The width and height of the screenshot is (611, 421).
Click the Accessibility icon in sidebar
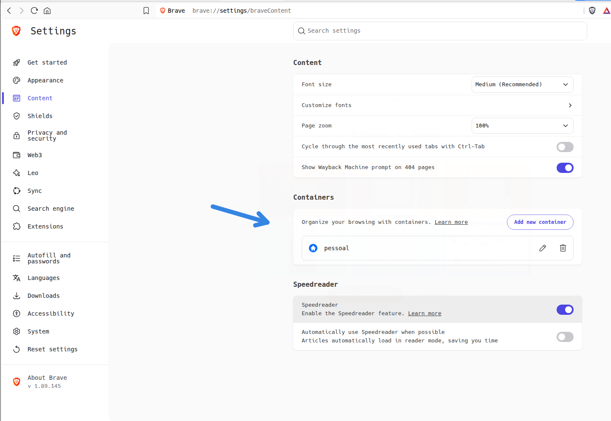pos(17,314)
